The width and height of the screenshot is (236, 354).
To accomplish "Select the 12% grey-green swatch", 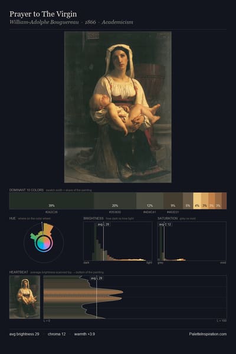I will pyautogui.click(x=150, y=201).
